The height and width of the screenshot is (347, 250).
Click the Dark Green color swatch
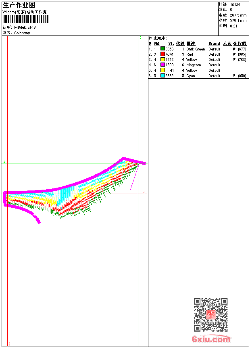[x=163, y=49]
